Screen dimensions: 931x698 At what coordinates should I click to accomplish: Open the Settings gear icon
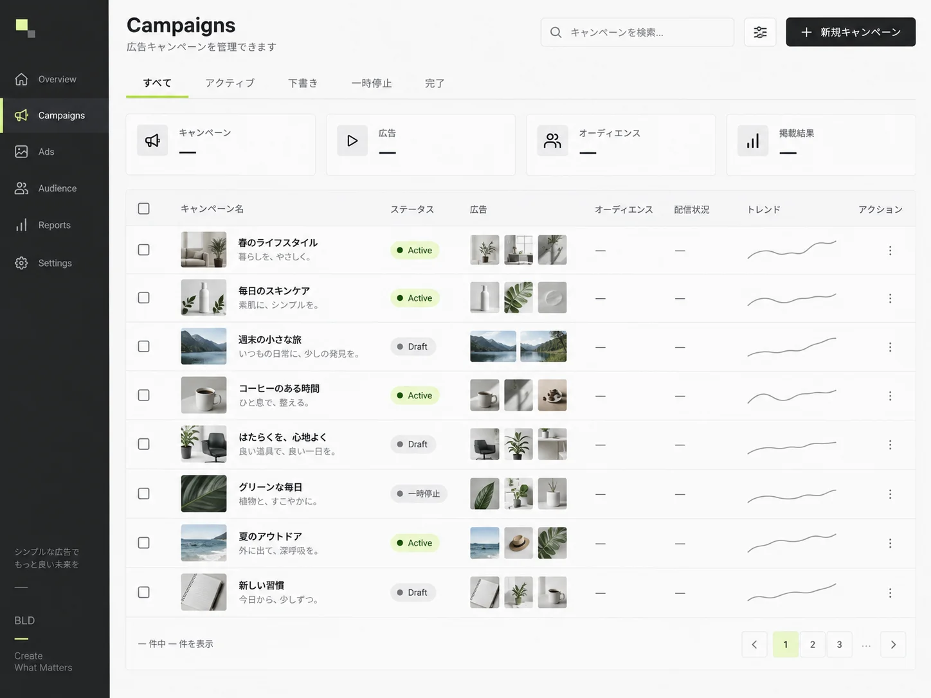(21, 263)
